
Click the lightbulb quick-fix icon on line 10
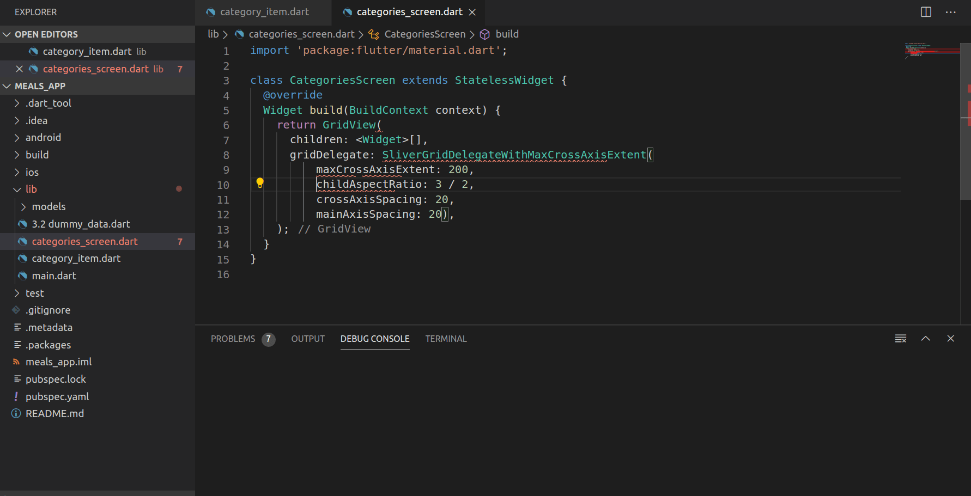pos(260,183)
